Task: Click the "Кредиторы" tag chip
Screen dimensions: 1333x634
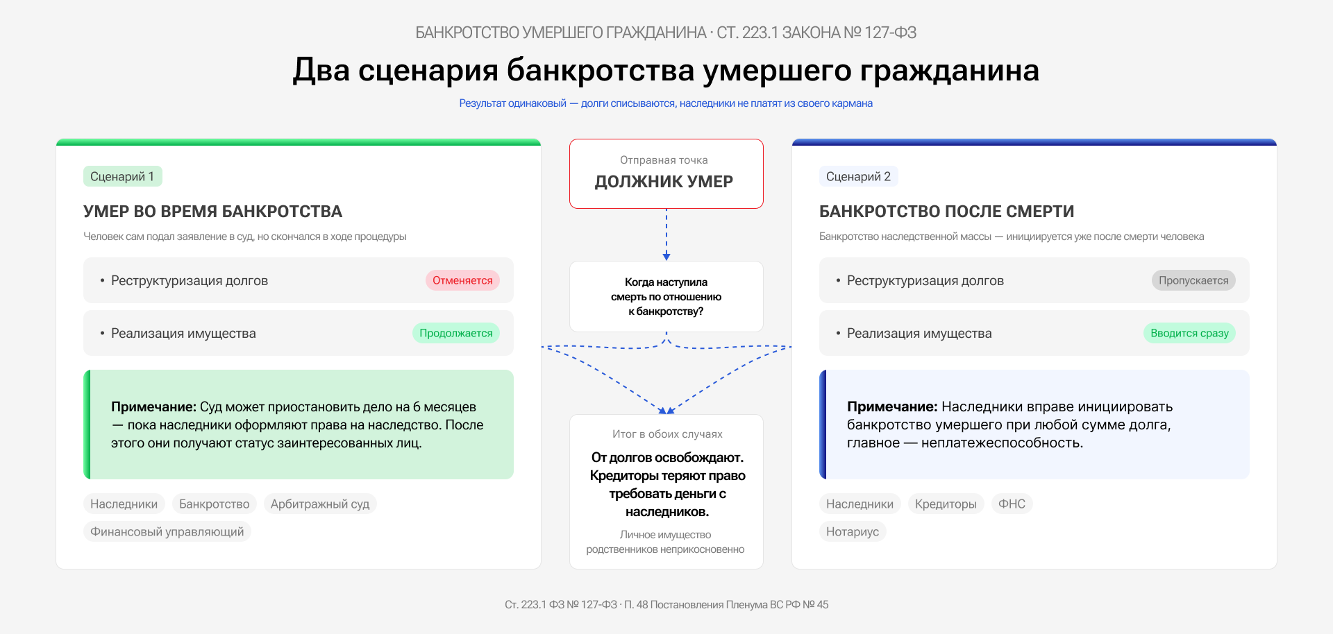Action: click(x=945, y=504)
